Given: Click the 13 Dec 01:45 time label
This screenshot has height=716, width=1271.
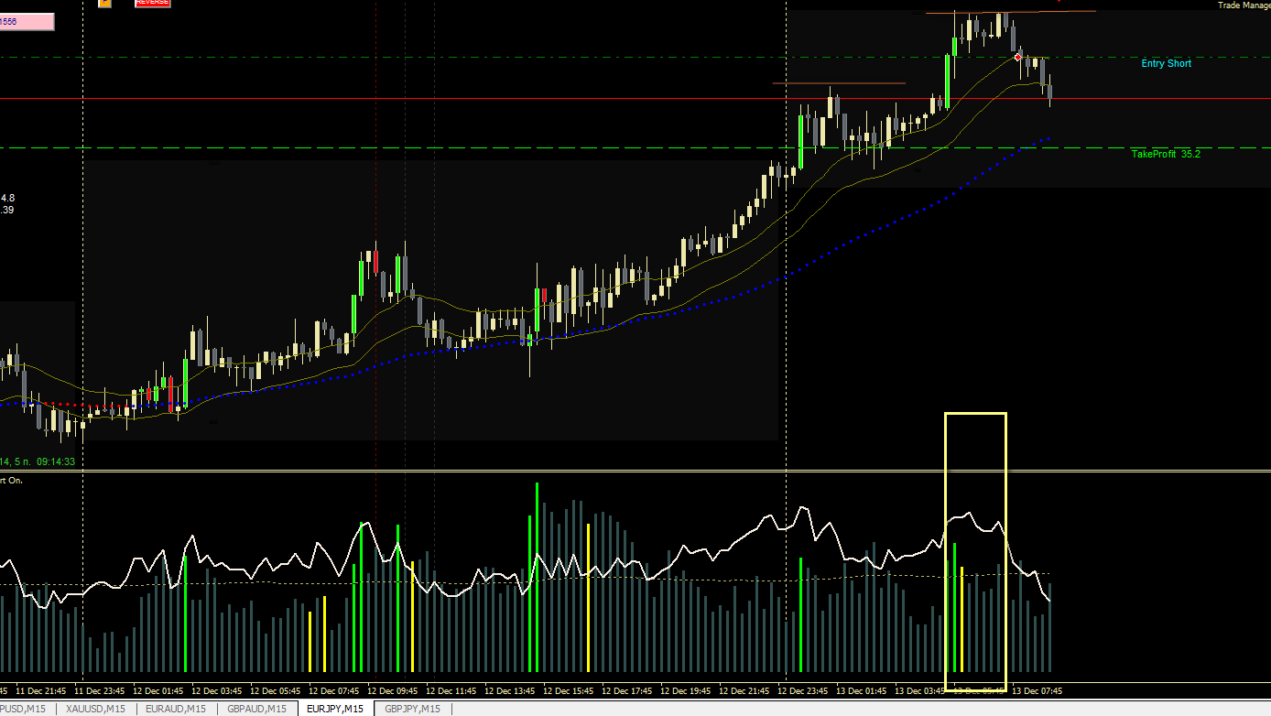Looking at the screenshot, I should 860,691.
